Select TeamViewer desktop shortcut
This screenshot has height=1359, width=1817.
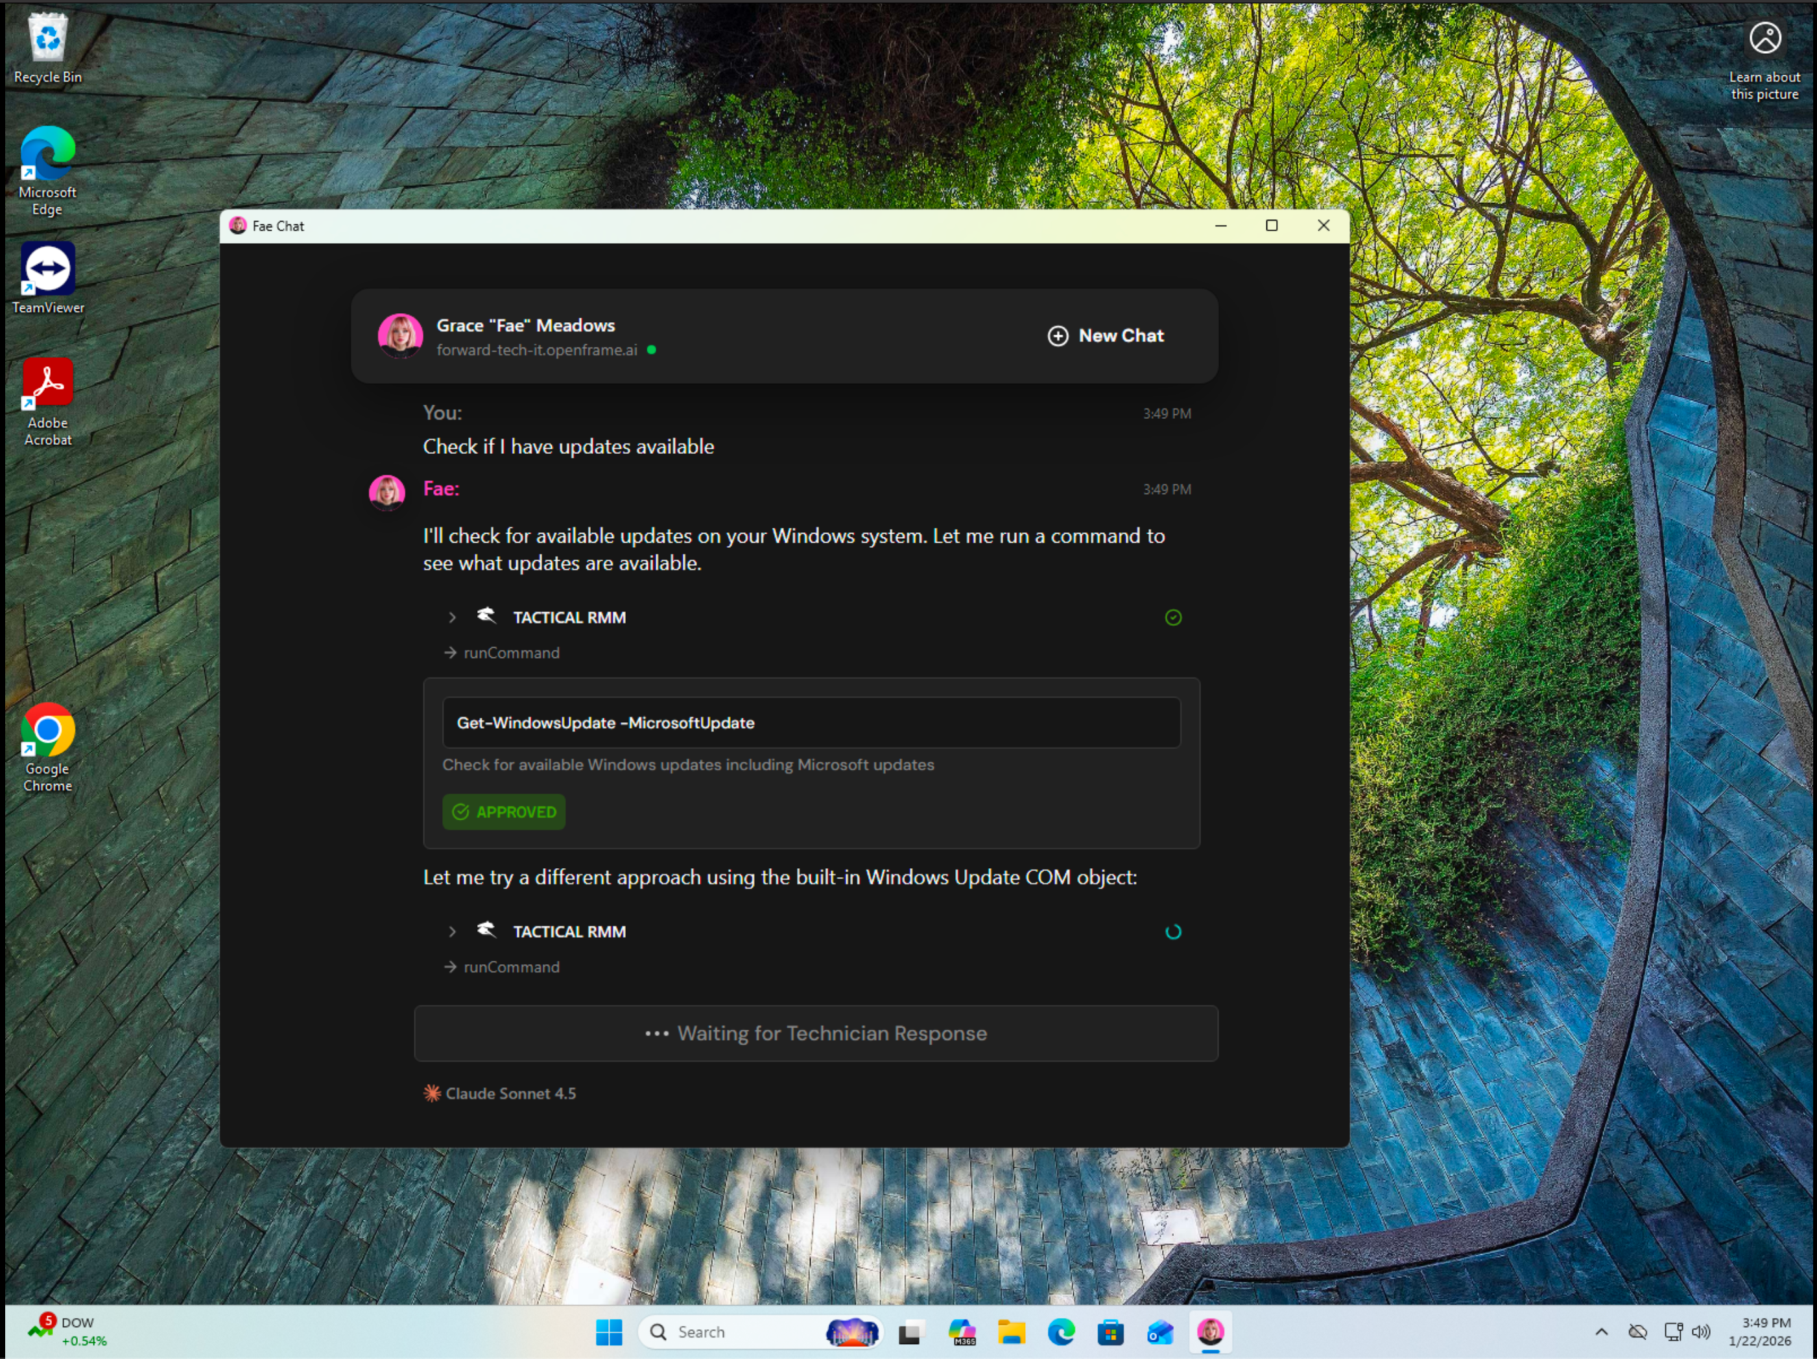click(x=47, y=278)
